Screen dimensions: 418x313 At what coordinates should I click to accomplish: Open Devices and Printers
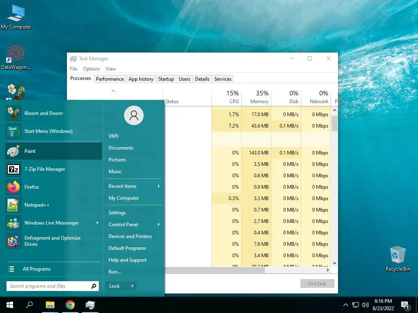[x=130, y=236]
